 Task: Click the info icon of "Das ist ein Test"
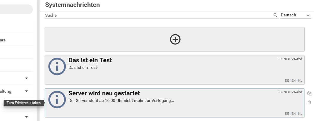pyautogui.click(x=57, y=66)
